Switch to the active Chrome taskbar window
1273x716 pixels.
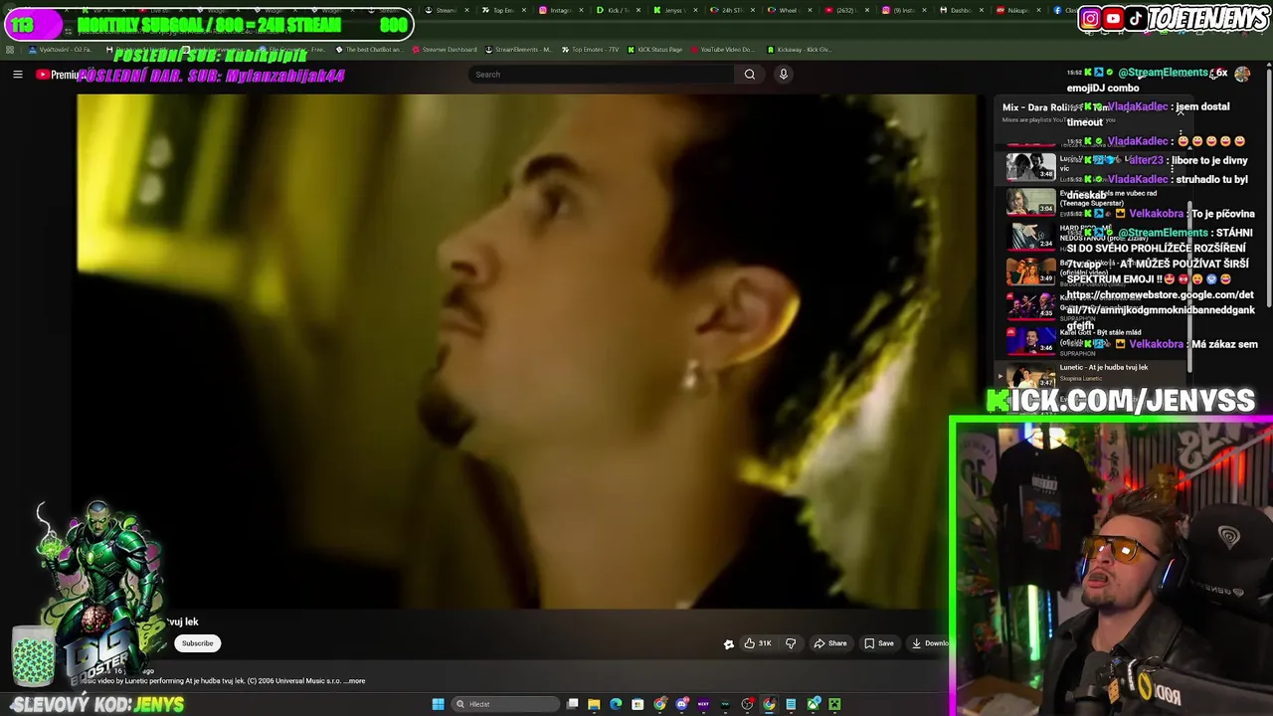tap(769, 704)
